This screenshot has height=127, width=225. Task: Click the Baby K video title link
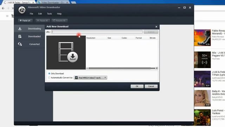[218, 92]
